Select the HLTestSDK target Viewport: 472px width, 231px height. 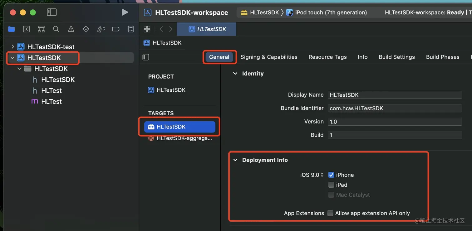pyautogui.click(x=180, y=127)
